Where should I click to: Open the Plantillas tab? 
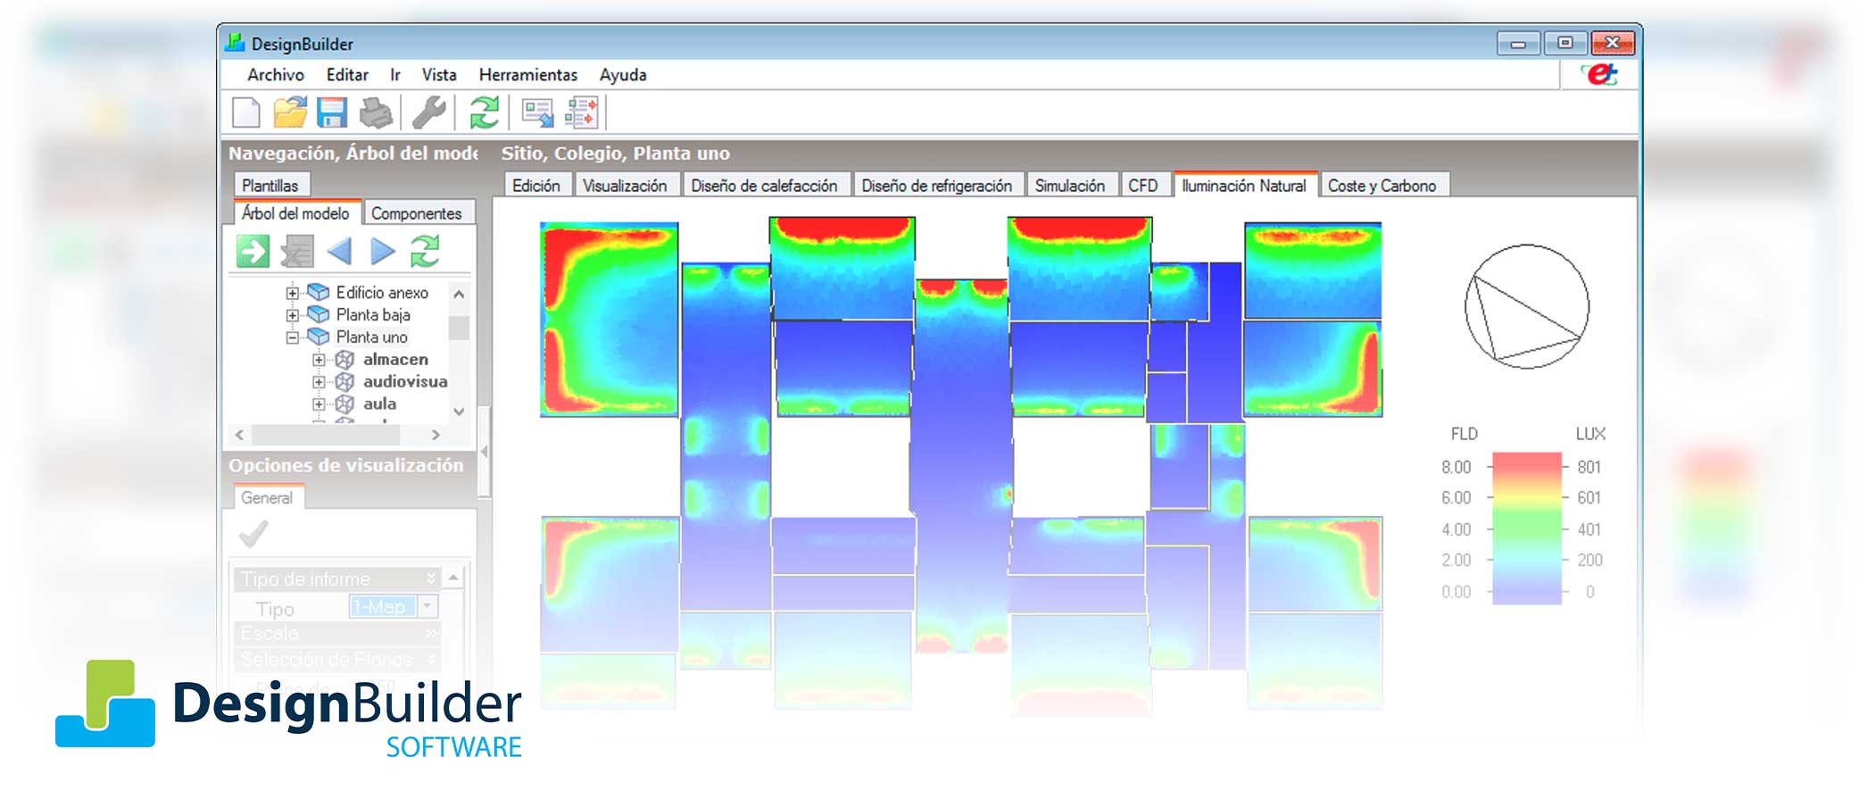tap(270, 186)
